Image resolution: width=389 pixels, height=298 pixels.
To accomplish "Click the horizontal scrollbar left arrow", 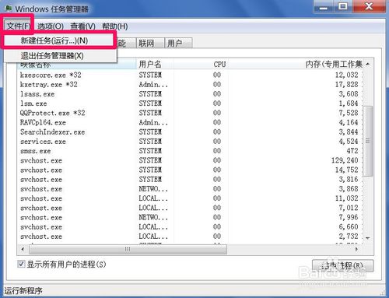I will (23, 249).
